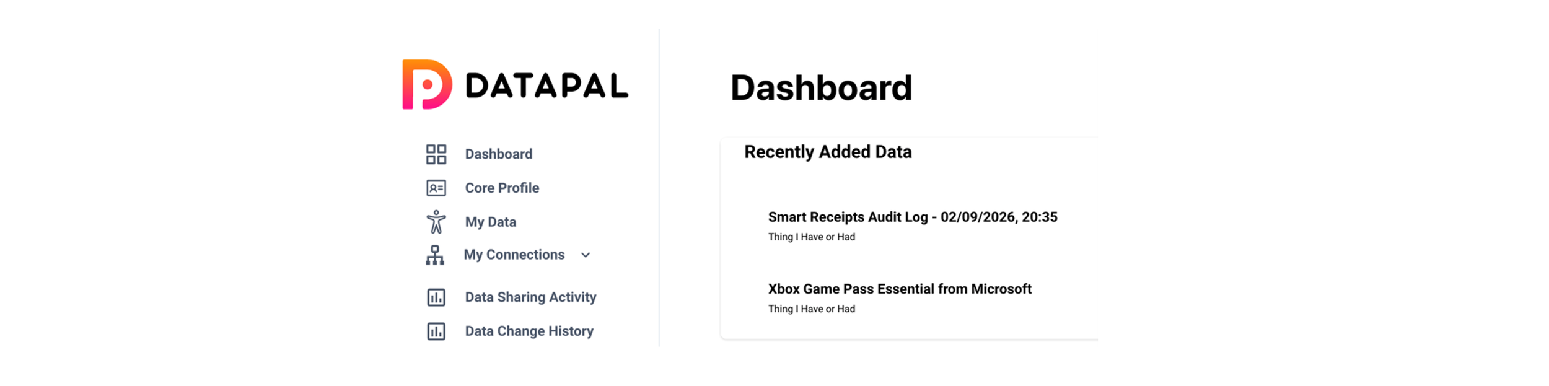Click the DataPal logo icon
The image size is (1549, 386).
point(427,84)
